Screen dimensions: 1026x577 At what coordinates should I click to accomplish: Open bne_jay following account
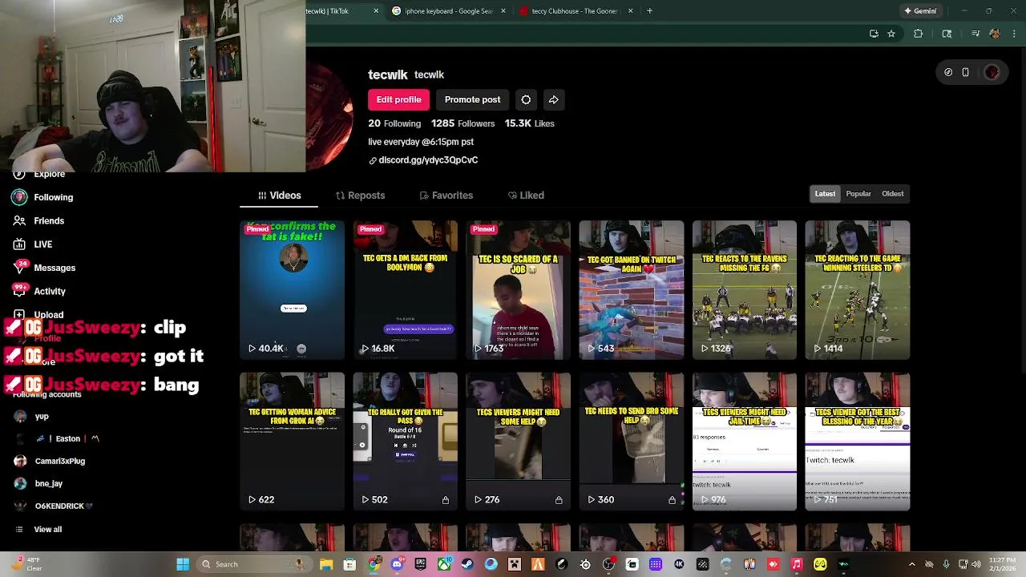click(38, 484)
